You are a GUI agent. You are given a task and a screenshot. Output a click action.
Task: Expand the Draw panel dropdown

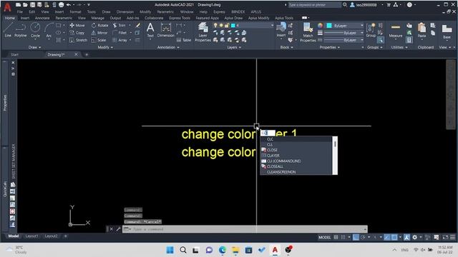(35, 47)
